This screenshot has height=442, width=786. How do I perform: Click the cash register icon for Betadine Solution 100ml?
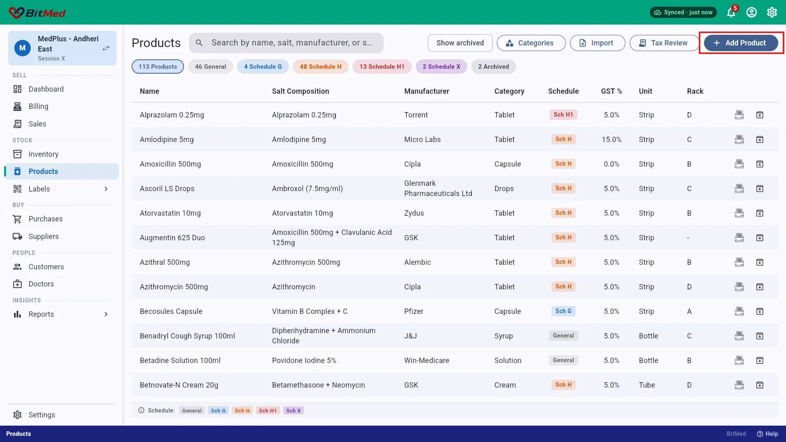(739, 361)
